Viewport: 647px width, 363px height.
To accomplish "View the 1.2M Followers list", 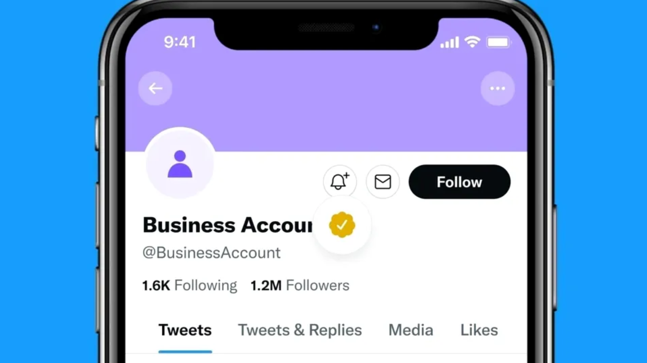I will pos(300,285).
